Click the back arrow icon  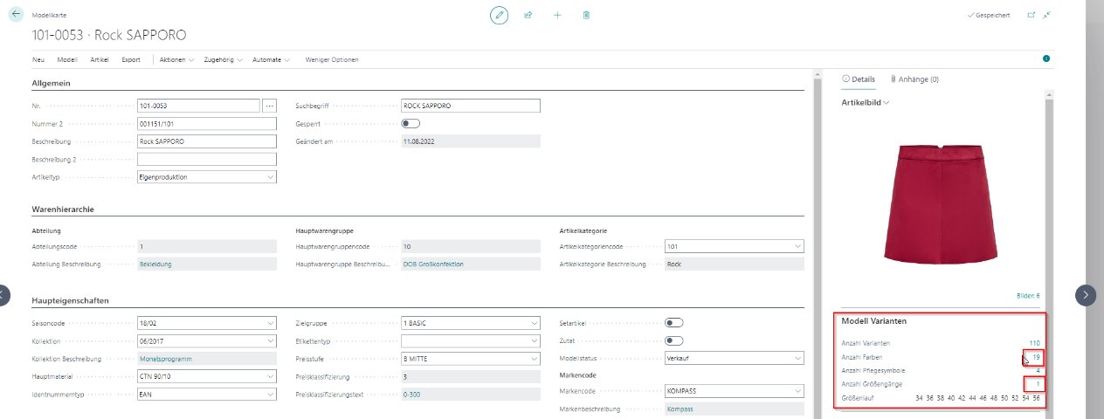(17, 15)
